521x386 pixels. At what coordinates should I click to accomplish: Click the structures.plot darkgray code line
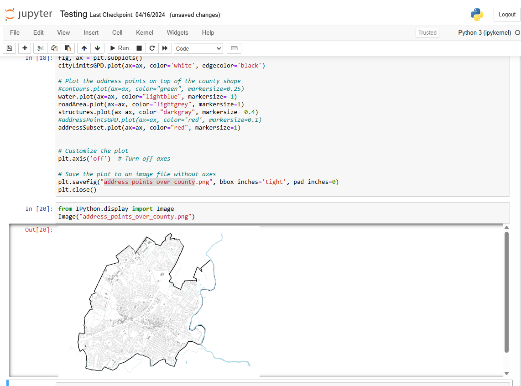tap(158, 112)
